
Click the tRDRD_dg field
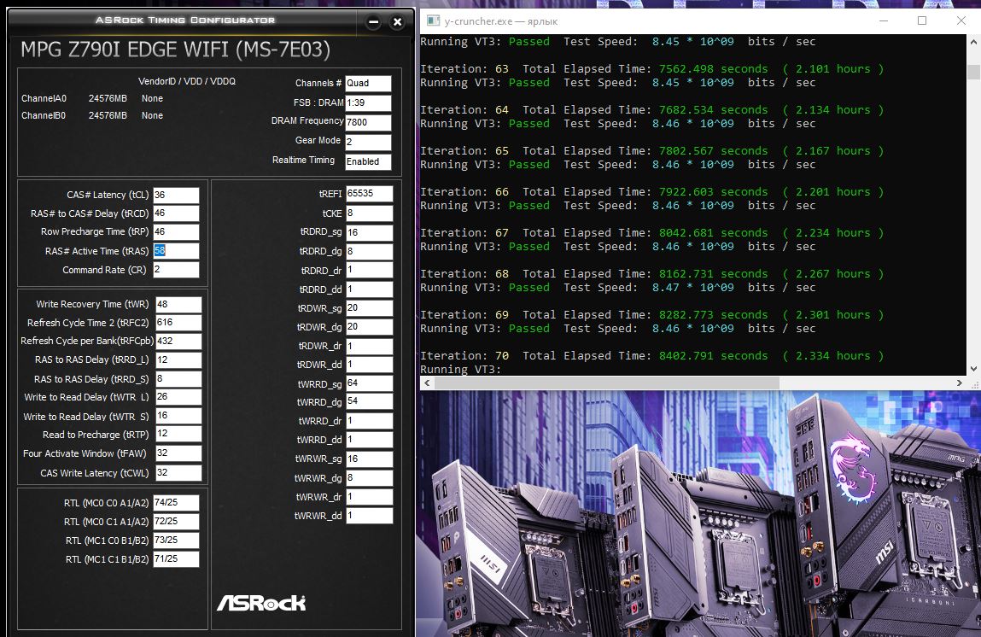(x=369, y=252)
